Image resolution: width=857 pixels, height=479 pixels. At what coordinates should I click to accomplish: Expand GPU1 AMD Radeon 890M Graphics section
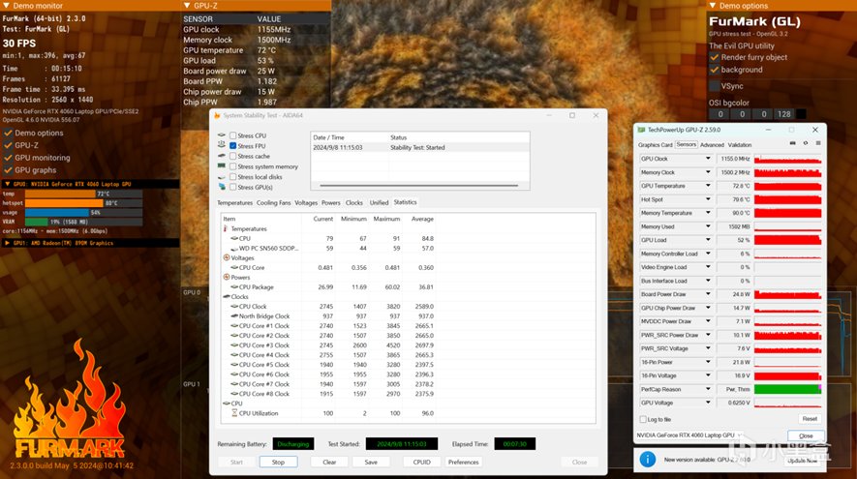tap(90, 243)
